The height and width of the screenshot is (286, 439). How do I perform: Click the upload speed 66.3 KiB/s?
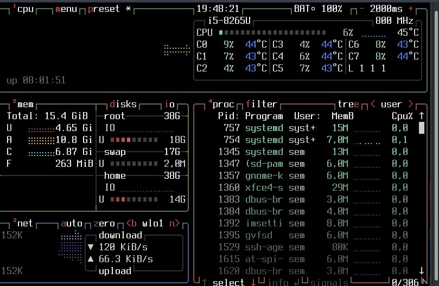(126, 259)
